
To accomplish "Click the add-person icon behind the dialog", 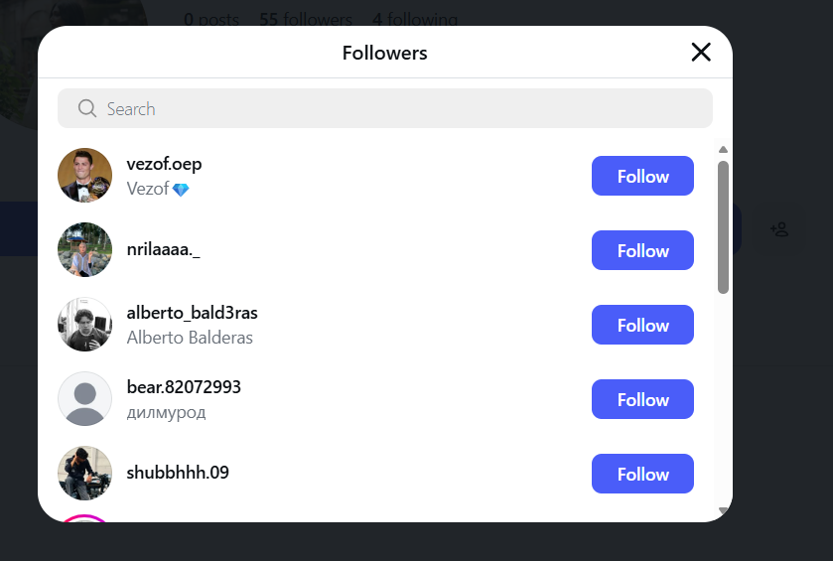I will pyautogui.click(x=779, y=229).
